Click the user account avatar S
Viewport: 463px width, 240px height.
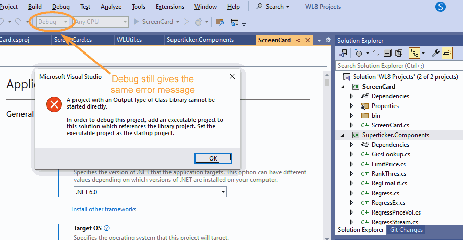[x=440, y=7]
